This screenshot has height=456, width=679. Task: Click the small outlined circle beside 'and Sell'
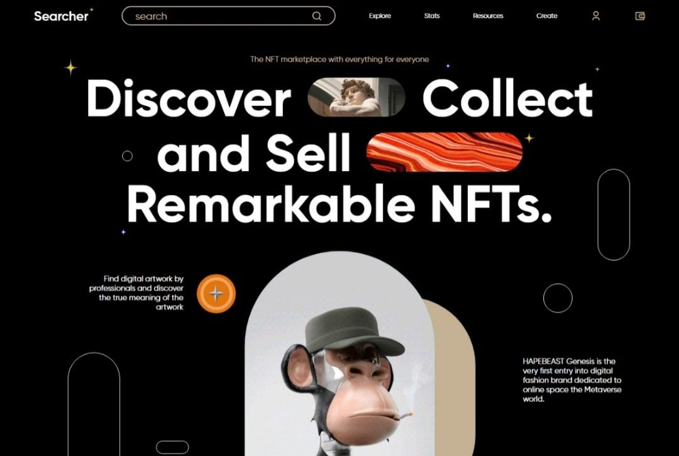[127, 156]
